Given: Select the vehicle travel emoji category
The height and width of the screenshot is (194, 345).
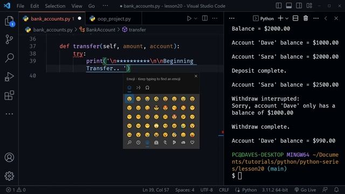Looking at the screenshot, I should (x=183, y=142).
